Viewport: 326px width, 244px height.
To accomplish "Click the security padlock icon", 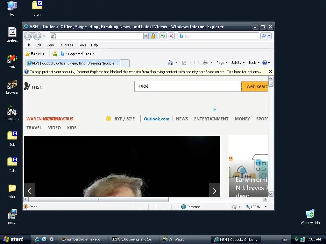I will [x=153, y=36].
